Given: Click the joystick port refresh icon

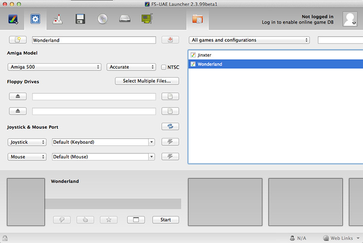Looking at the screenshot, I should tap(170, 126).
